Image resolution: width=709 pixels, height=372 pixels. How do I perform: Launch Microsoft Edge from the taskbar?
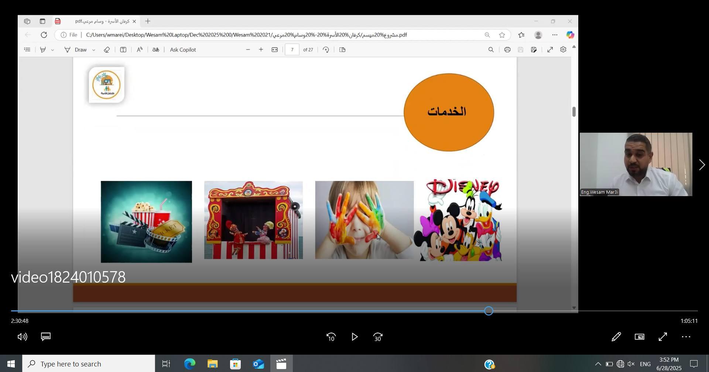click(189, 364)
